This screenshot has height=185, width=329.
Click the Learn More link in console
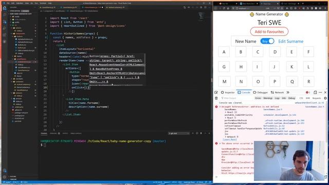pyautogui.click(x=230, y=139)
